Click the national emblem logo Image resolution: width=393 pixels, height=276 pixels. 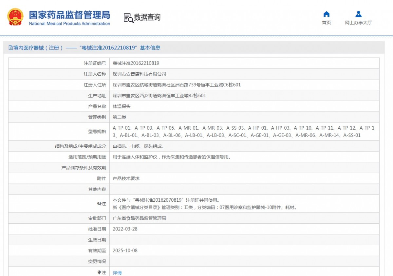15,17
